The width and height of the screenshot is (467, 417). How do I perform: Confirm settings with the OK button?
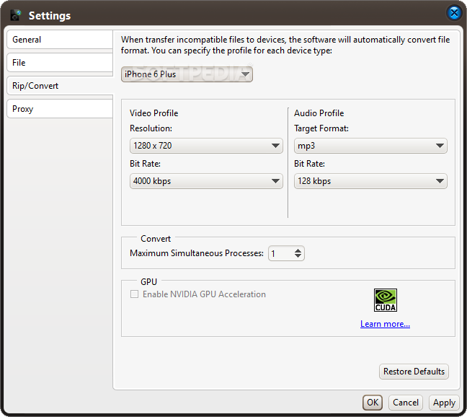pos(373,403)
